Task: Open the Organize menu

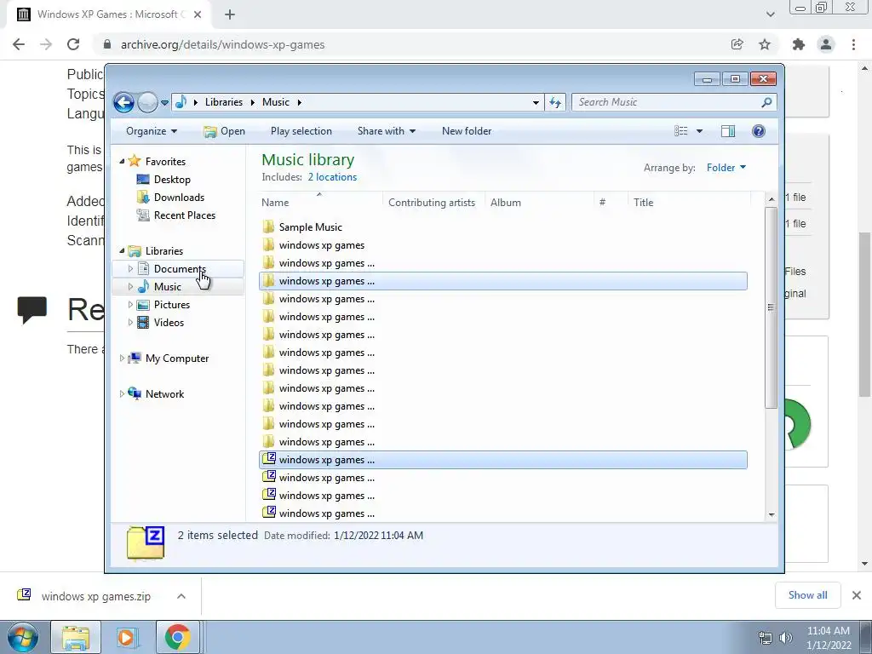Action: (152, 131)
